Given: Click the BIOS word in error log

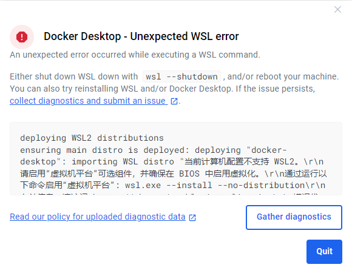Looking at the screenshot, I should pyautogui.click(x=189, y=174).
